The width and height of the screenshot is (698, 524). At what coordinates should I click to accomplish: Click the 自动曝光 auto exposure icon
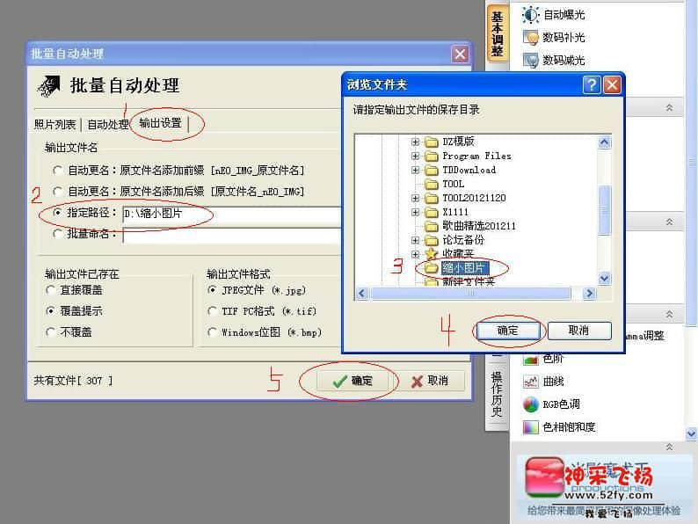pyautogui.click(x=530, y=15)
